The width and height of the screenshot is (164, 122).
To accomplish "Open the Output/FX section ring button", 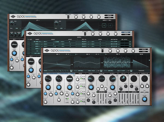I will coord(149,75).
